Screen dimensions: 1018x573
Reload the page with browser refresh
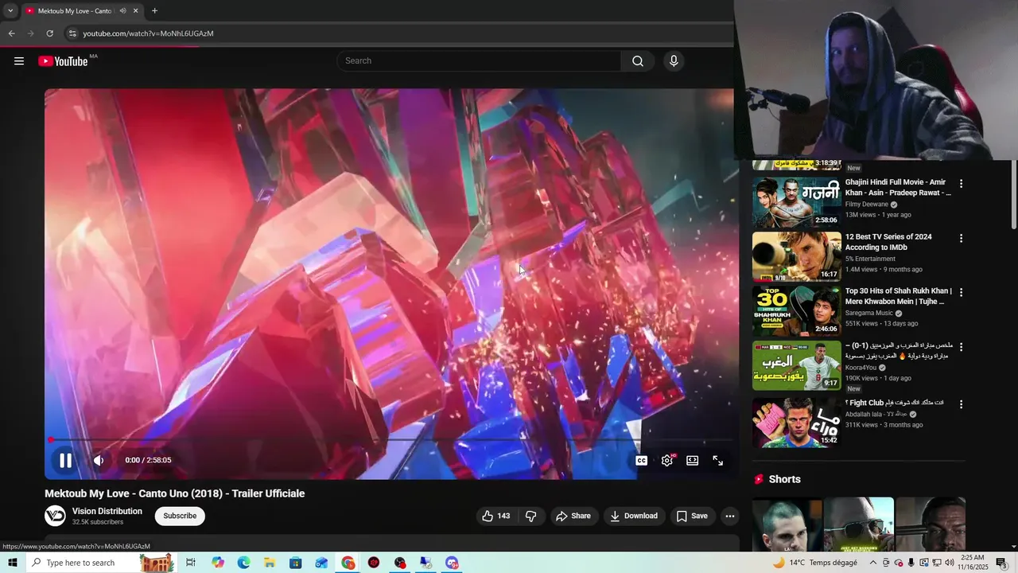[x=49, y=33]
